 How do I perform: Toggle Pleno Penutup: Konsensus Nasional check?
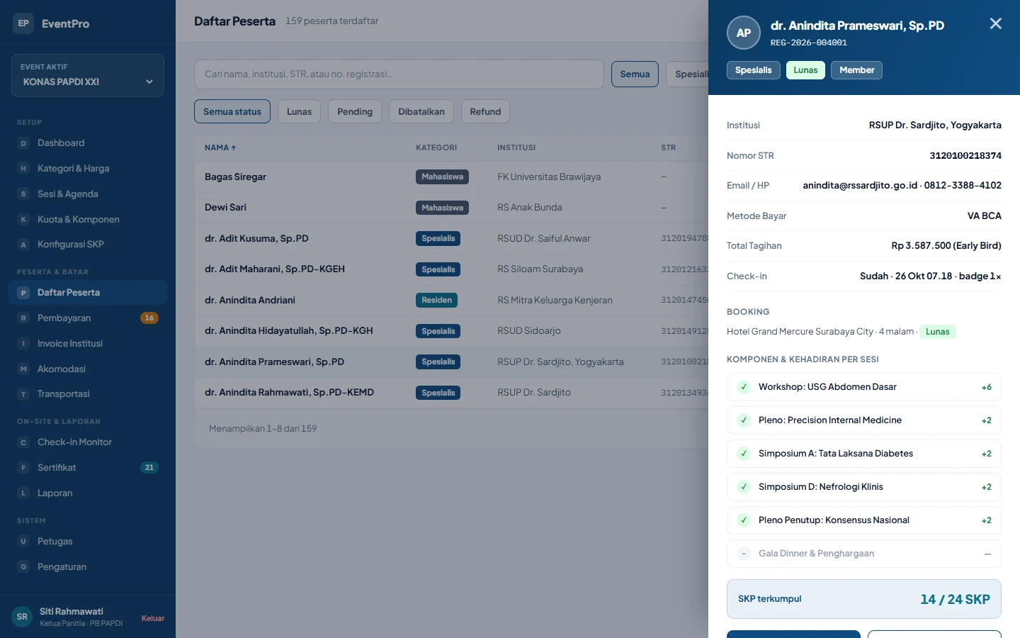point(744,520)
